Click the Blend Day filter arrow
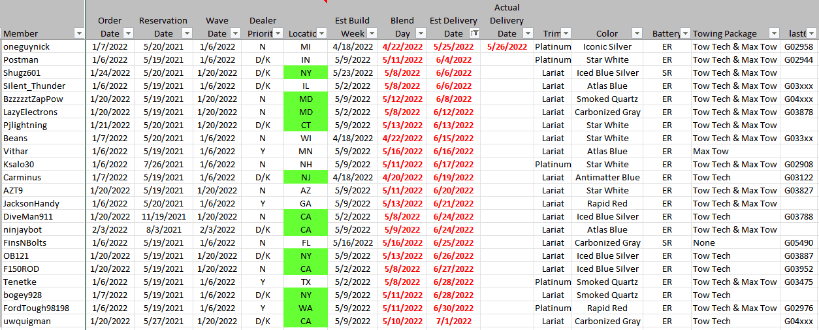Image resolution: width=819 pixels, height=330 pixels. tap(421, 33)
